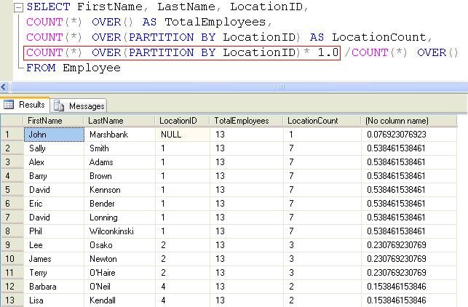Image resolution: width=468 pixels, height=307 pixels.
Task: Select the LastName column header
Action: (x=119, y=121)
